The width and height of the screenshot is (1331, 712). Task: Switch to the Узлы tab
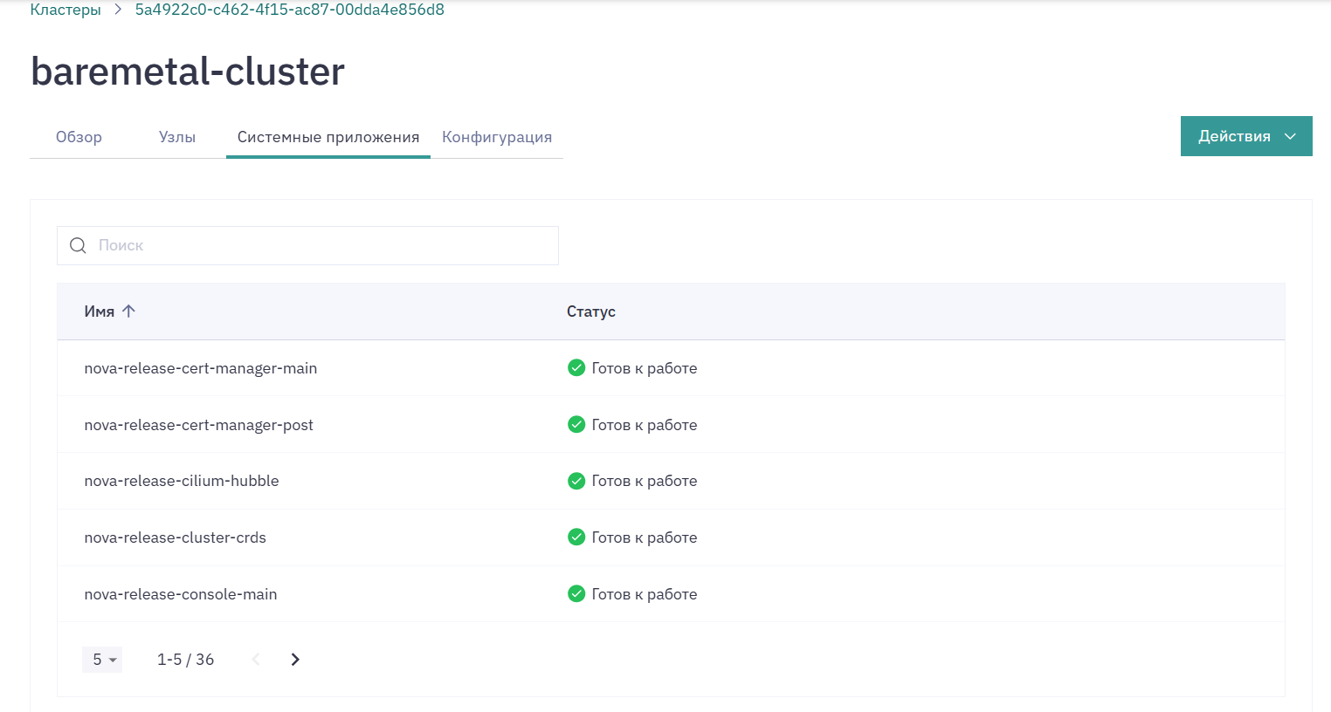pyautogui.click(x=177, y=137)
